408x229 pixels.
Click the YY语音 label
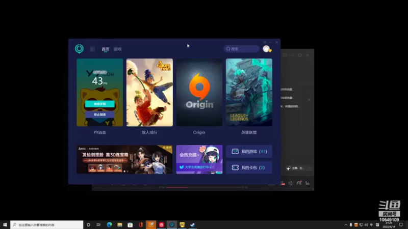point(99,132)
